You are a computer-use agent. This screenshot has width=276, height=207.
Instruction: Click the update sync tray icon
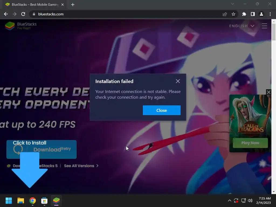click(x=236, y=201)
